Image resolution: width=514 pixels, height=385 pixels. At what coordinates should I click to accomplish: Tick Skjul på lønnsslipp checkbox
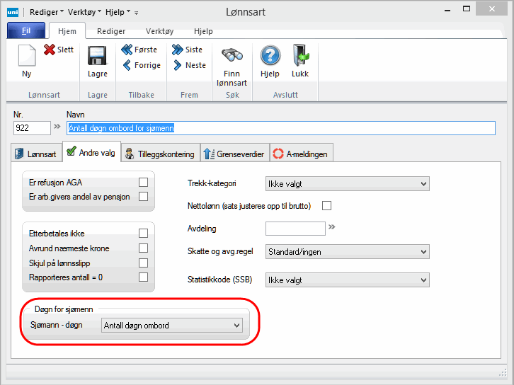tap(143, 263)
